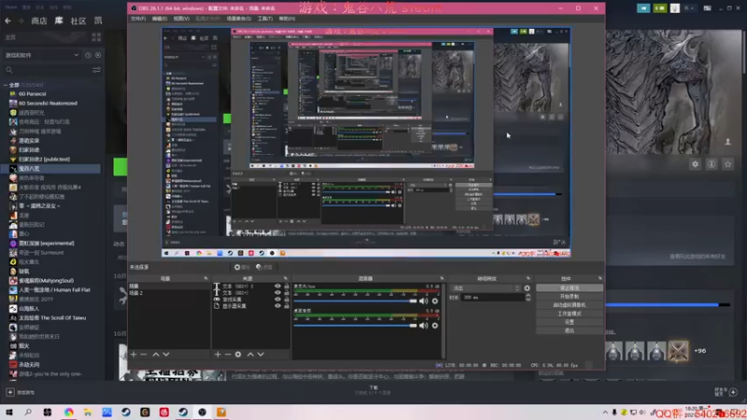747x420 pixels.
Task: Mute the 桌面音频 channel
Action: [423, 326]
